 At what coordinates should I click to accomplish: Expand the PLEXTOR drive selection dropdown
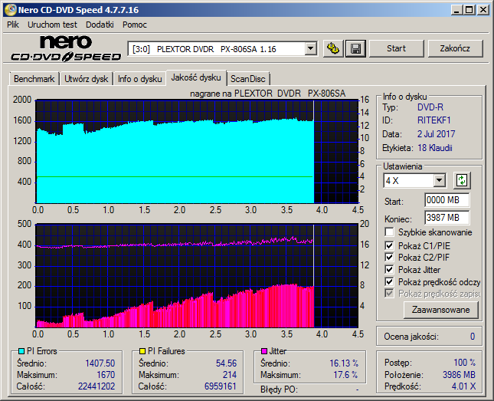coord(311,49)
